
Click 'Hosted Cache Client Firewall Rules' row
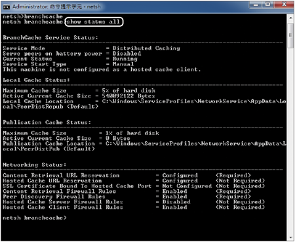coord(134,207)
